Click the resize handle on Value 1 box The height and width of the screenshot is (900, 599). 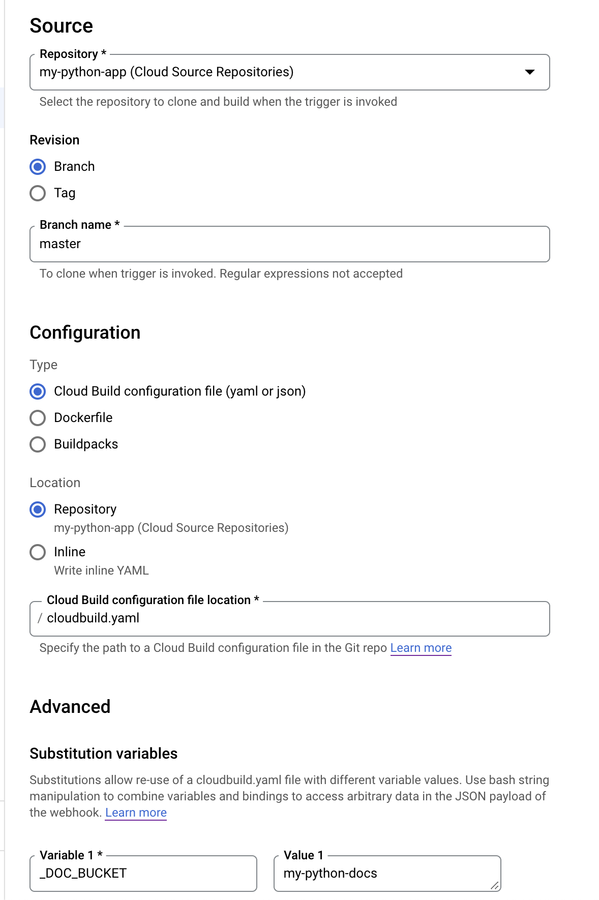[x=494, y=885]
